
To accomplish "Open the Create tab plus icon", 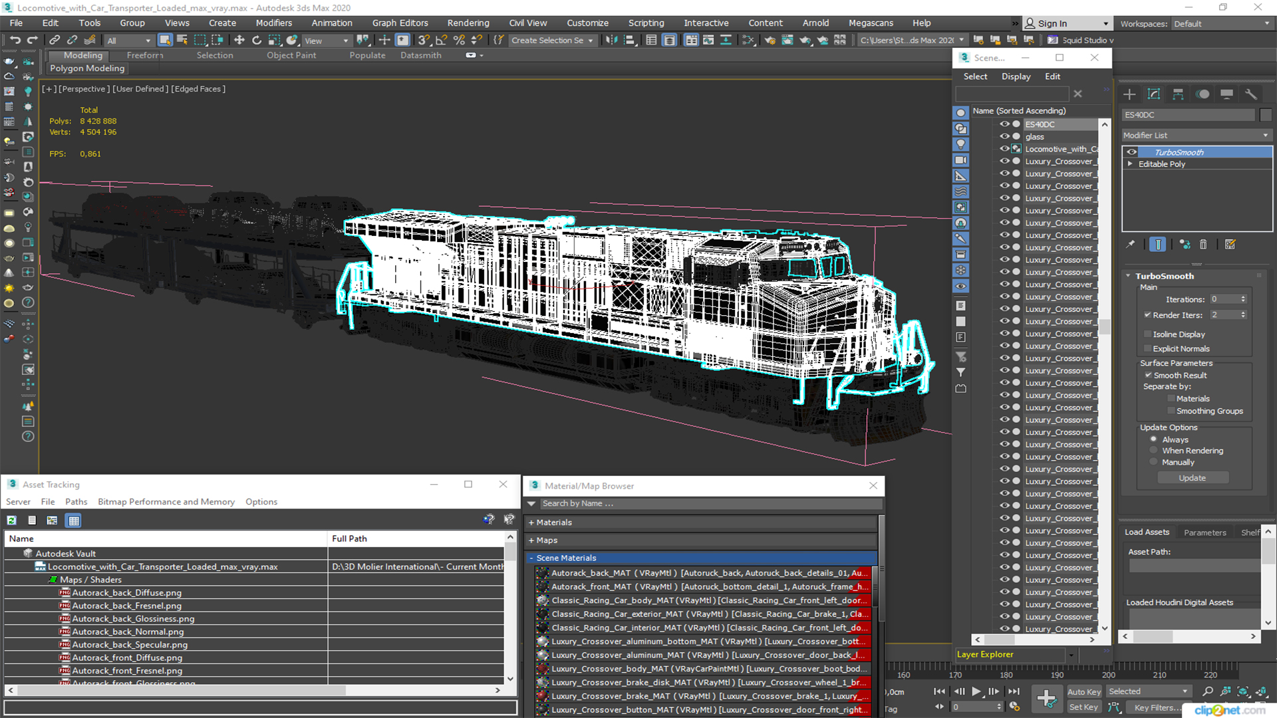I will tap(1129, 94).
